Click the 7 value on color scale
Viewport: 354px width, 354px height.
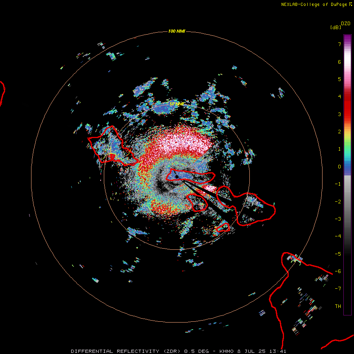(339, 44)
